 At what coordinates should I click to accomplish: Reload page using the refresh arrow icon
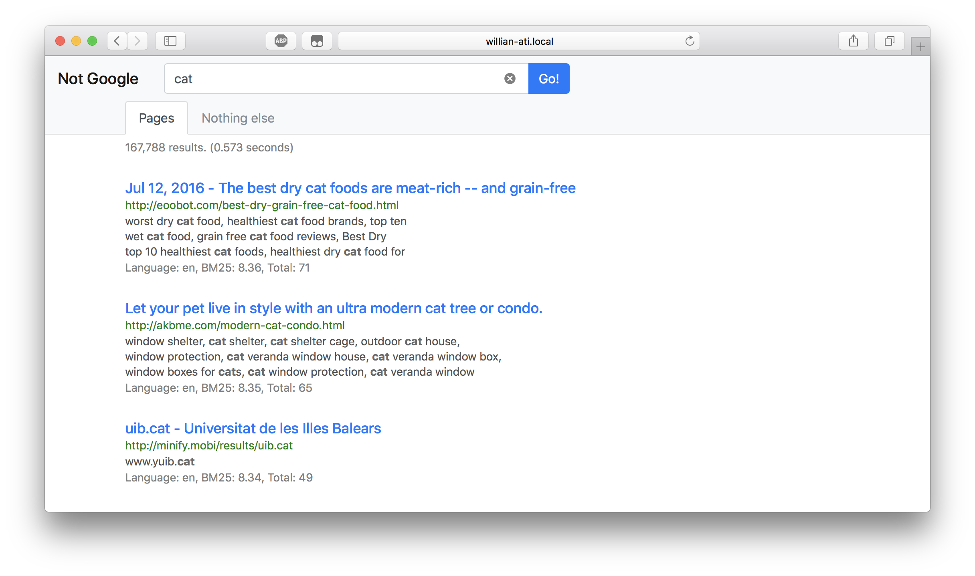coord(690,41)
